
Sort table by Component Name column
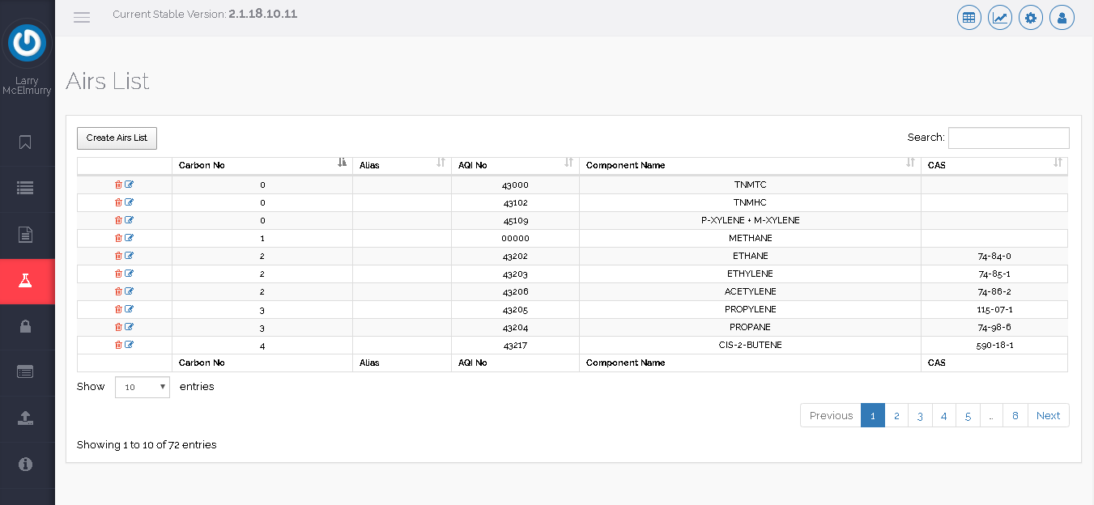(x=749, y=165)
